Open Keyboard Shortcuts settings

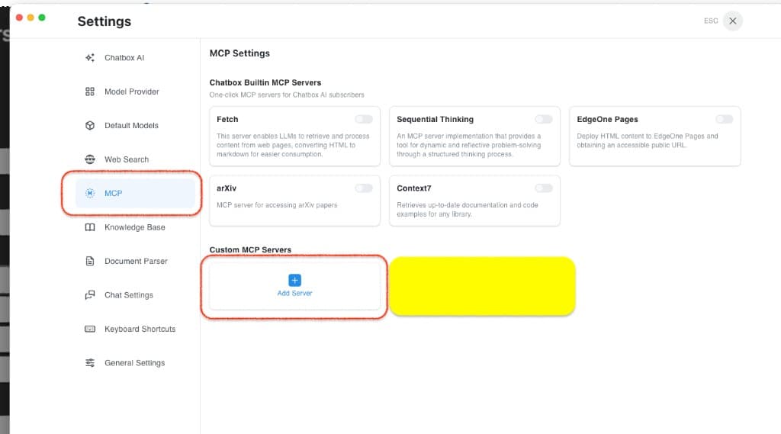click(135, 329)
